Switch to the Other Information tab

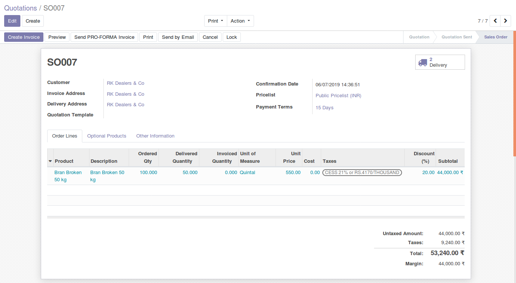[155, 136]
